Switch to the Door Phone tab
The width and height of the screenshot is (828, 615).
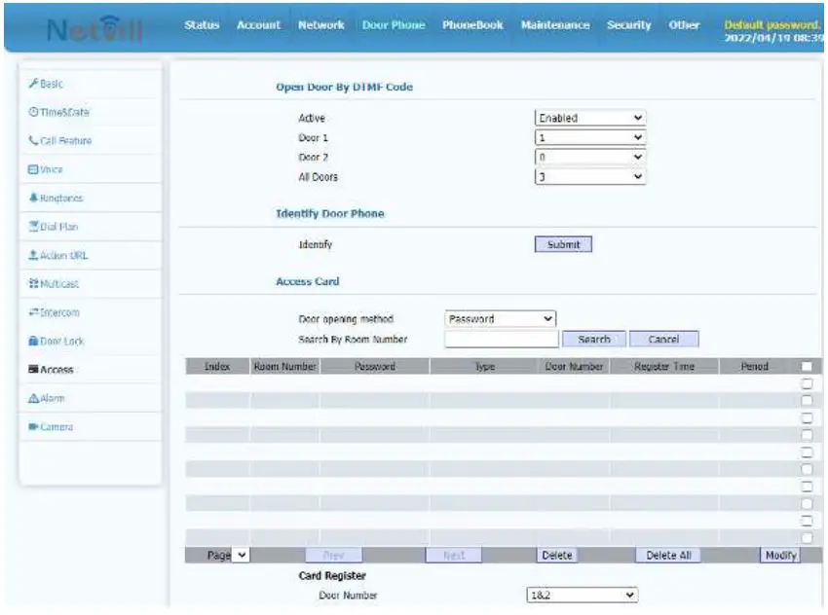(394, 24)
